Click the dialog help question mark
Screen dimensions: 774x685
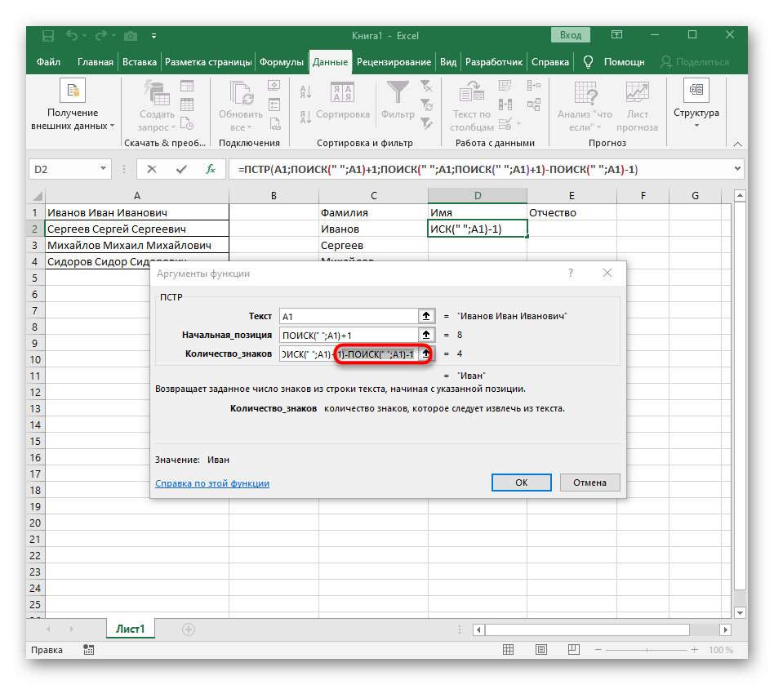pyautogui.click(x=569, y=274)
